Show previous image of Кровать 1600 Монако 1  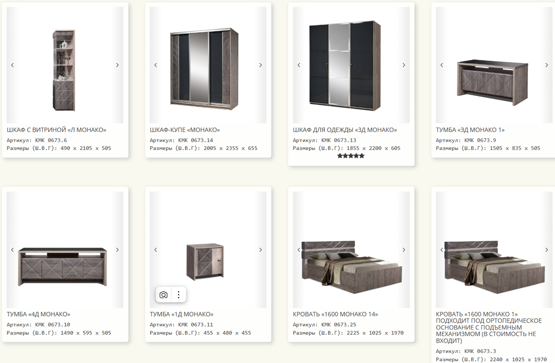pos(442,250)
